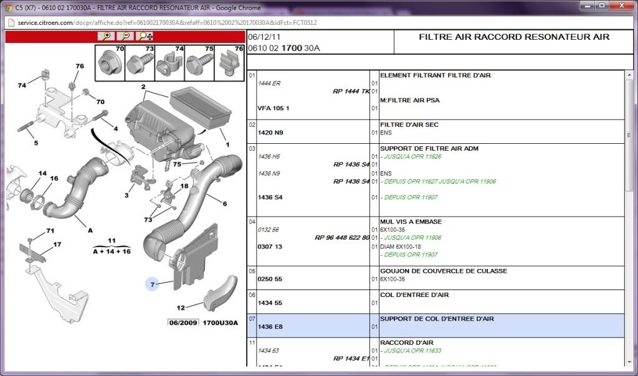Click the ELEMENT FILTRANT FILTRE D'AIR row heading
The width and height of the screenshot is (638, 376).
(x=435, y=75)
